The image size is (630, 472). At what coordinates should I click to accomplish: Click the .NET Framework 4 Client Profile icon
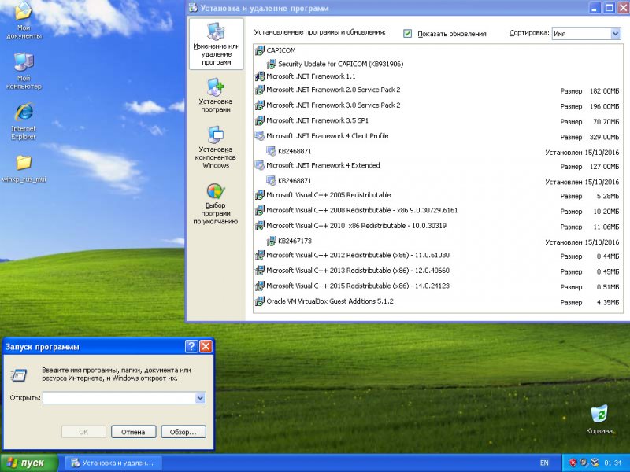tap(260, 135)
